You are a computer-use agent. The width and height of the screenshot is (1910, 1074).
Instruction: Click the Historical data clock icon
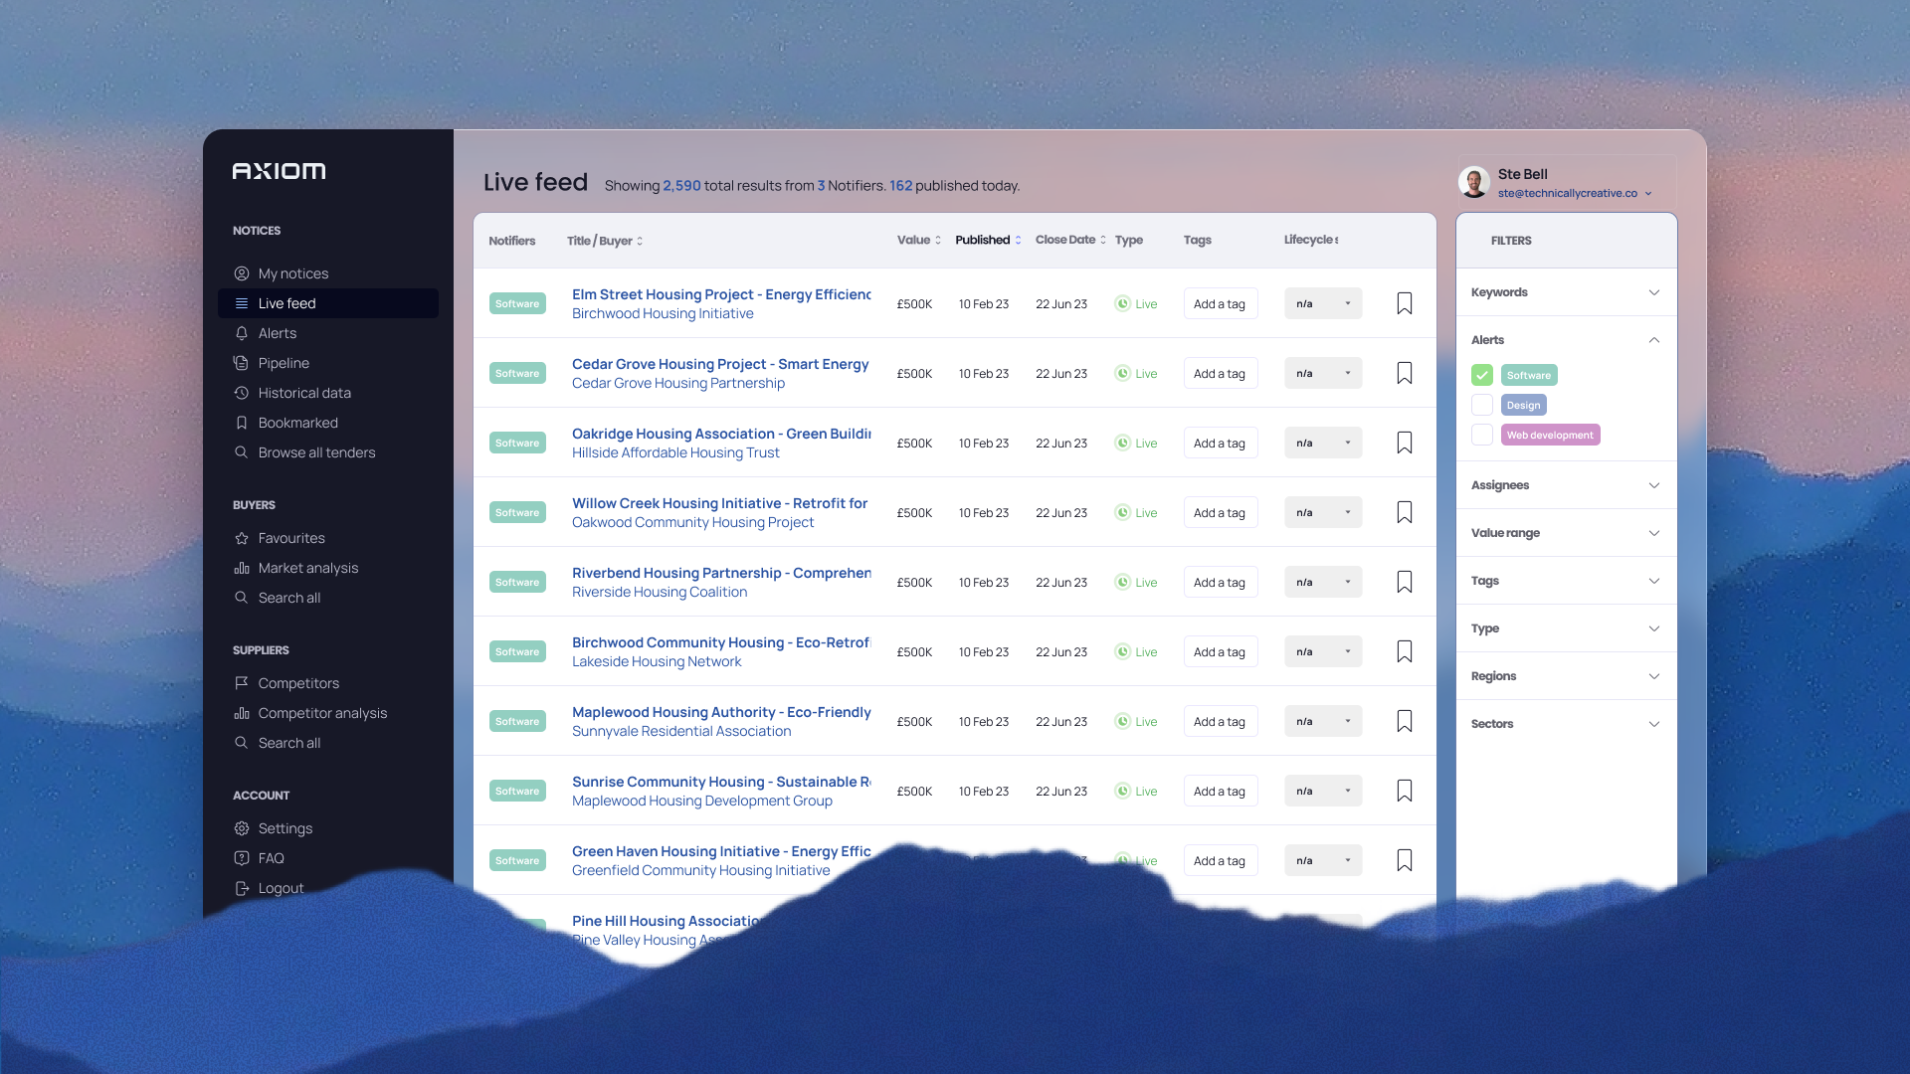(242, 393)
